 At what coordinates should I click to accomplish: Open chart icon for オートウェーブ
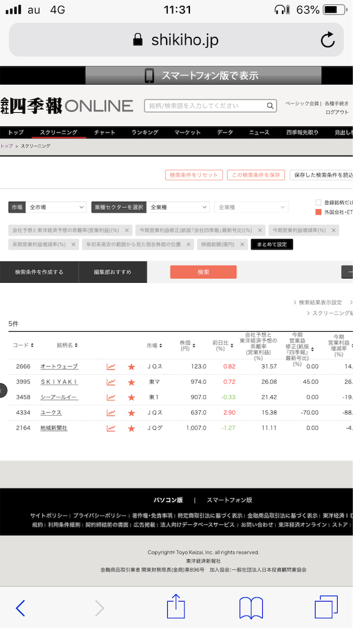pyautogui.click(x=111, y=367)
